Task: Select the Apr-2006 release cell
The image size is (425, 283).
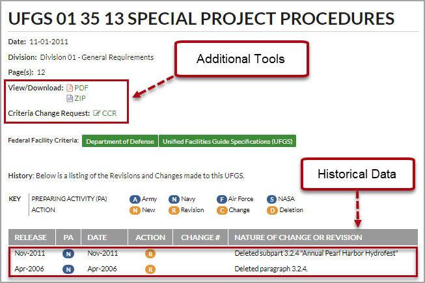Action: click(29, 269)
